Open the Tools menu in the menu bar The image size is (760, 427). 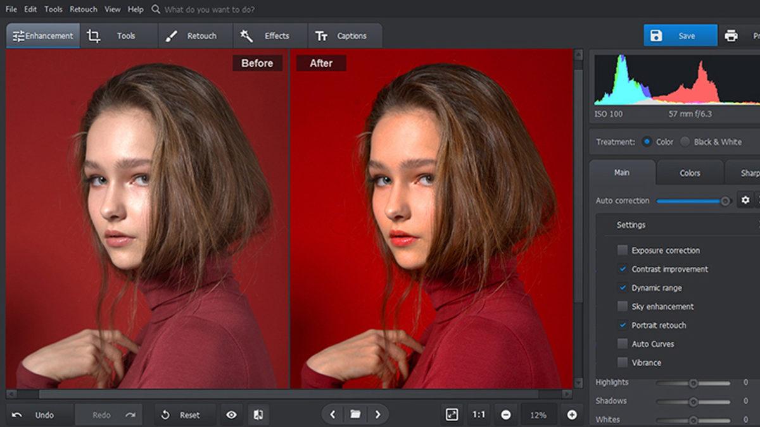53,9
